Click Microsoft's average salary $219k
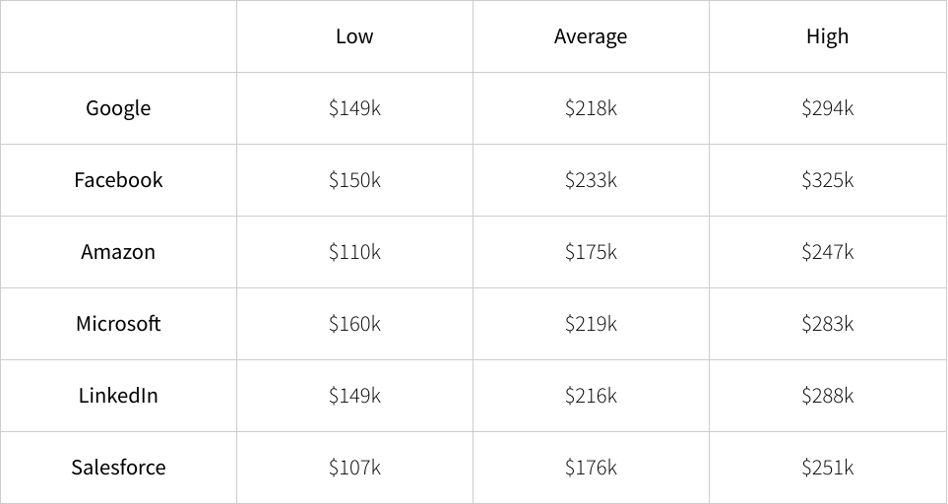The image size is (948, 504). pyautogui.click(x=591, y=324)
